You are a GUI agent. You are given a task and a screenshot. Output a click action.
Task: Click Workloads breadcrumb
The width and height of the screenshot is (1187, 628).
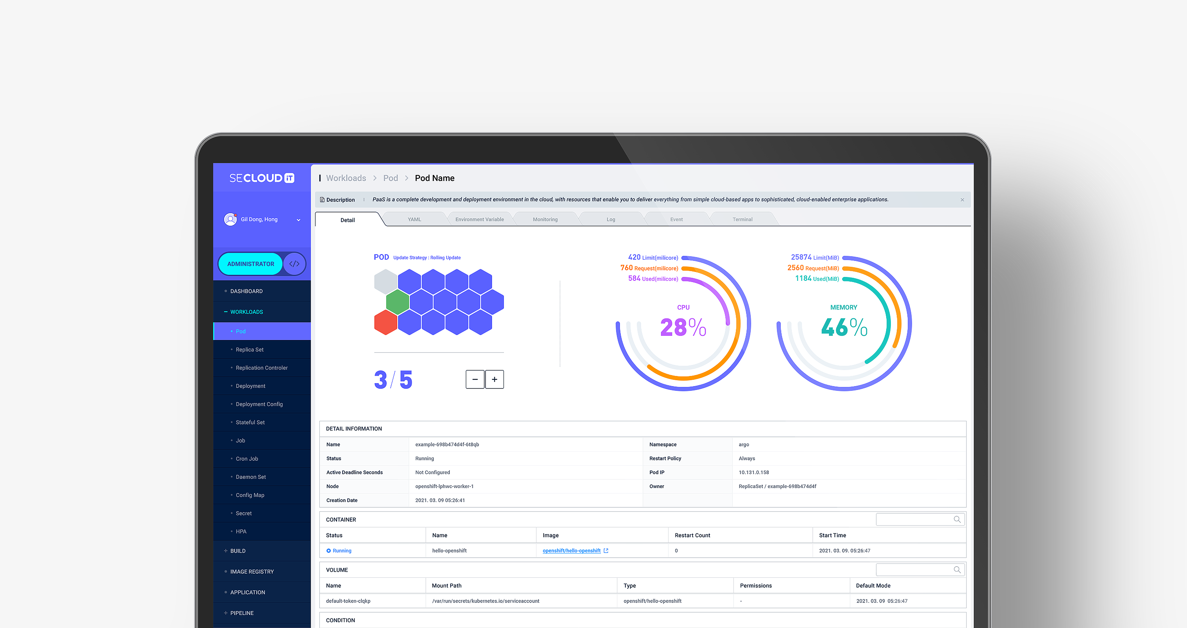click(x=346, y=178)
